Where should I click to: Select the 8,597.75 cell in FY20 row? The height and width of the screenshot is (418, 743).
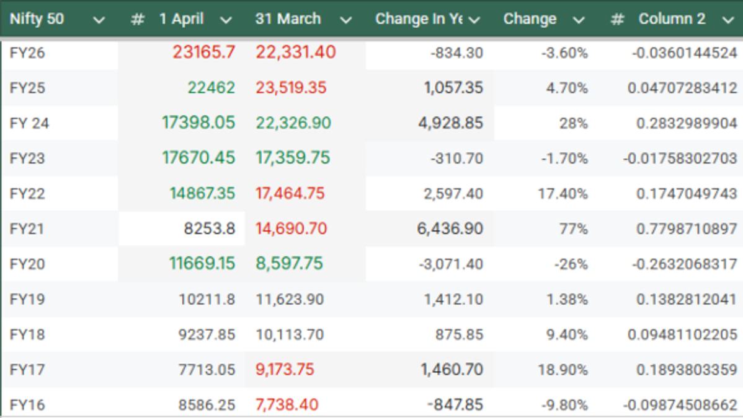(305, 264)
